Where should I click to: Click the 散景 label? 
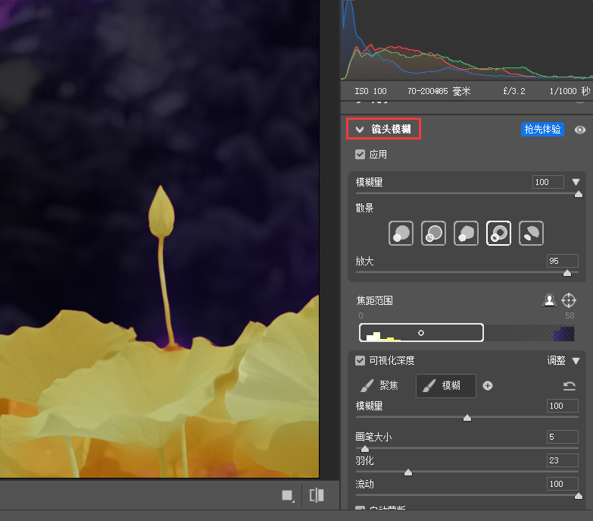point(364,208)
